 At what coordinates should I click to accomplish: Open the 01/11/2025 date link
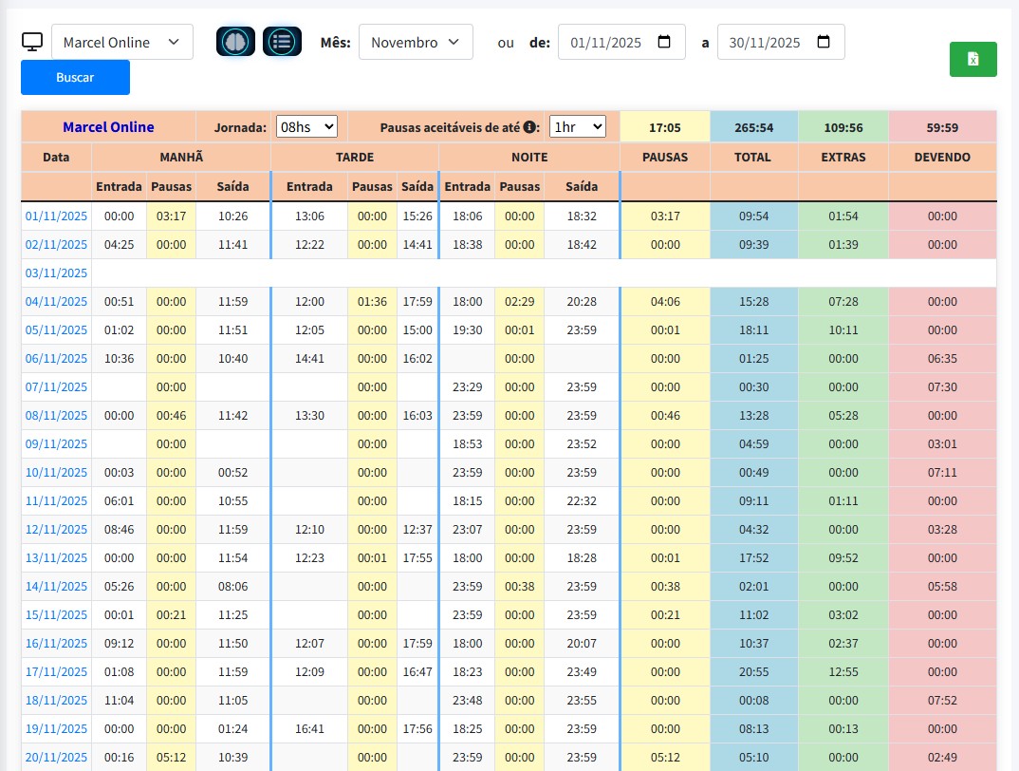[x=56, y=216]
